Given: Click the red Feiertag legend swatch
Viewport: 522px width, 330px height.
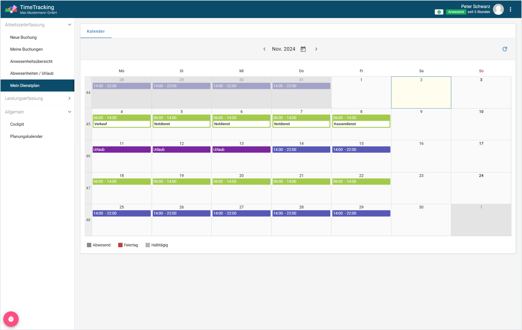Looking at the screenshot, I should point(120,245).
